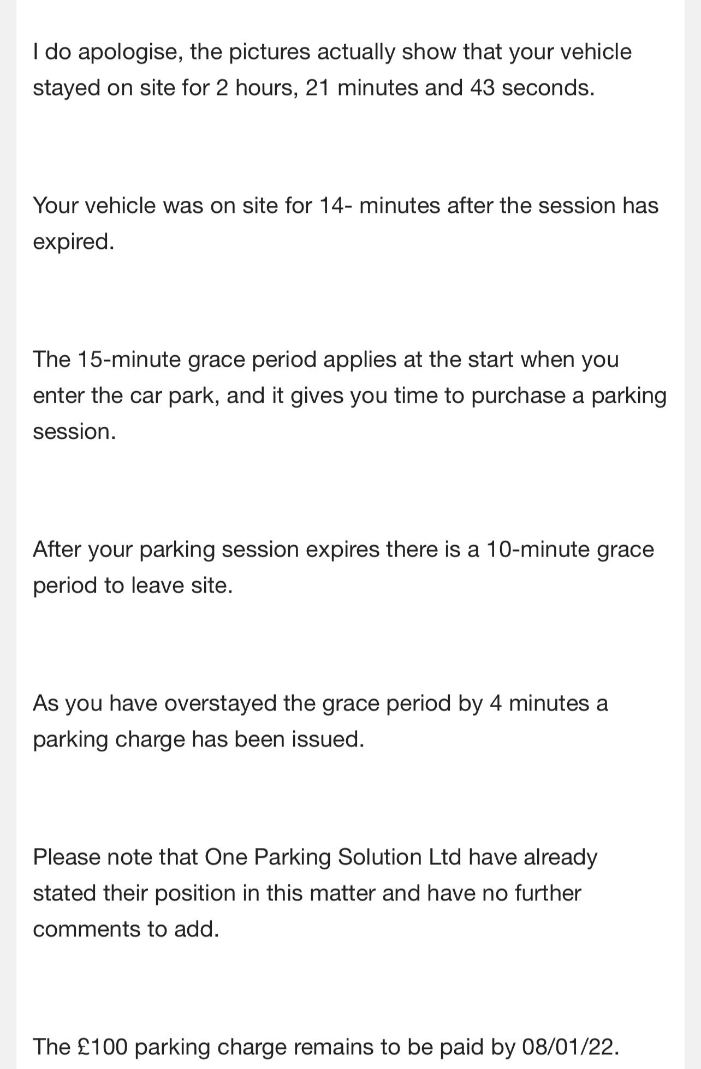Select the word 'session.' ending third paragraph

pyautogui.click(x=74, y=432)
